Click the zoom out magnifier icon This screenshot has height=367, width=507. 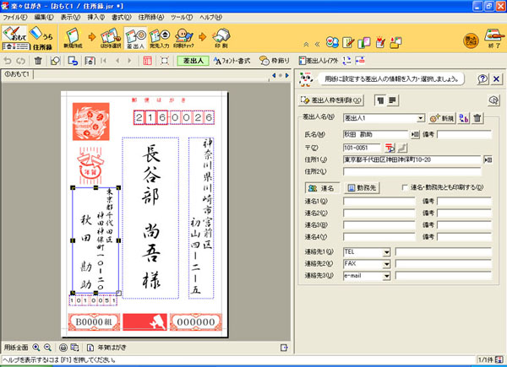[x=50, y=348]
